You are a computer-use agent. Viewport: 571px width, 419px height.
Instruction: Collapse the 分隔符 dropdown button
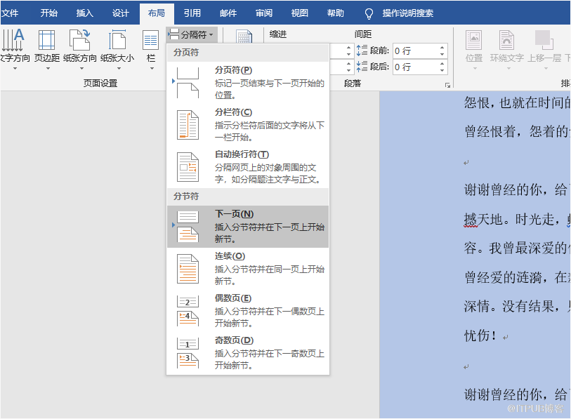coord(192,34)
